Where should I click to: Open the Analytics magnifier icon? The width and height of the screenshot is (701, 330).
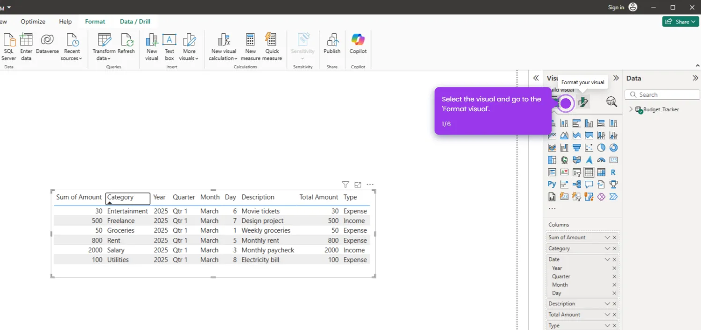click(611, 102)
